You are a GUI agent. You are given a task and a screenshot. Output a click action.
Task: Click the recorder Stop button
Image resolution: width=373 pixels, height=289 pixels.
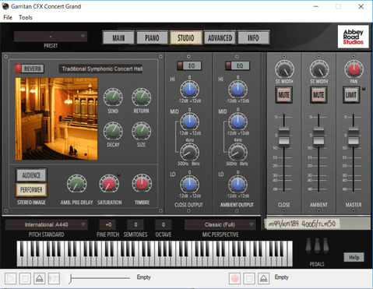coord(249,279)
